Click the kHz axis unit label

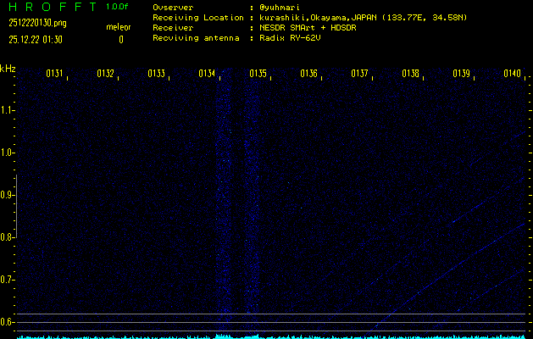coord(8,69)
